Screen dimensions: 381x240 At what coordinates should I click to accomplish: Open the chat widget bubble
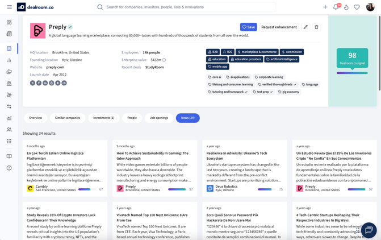[x=369, y=230]
